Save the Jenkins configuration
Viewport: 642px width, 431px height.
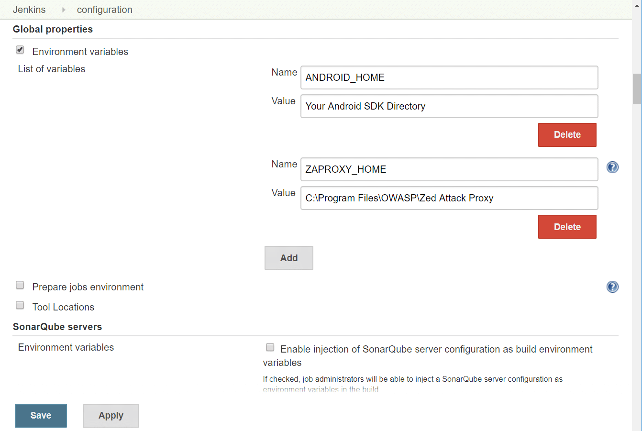pos(41,416)
